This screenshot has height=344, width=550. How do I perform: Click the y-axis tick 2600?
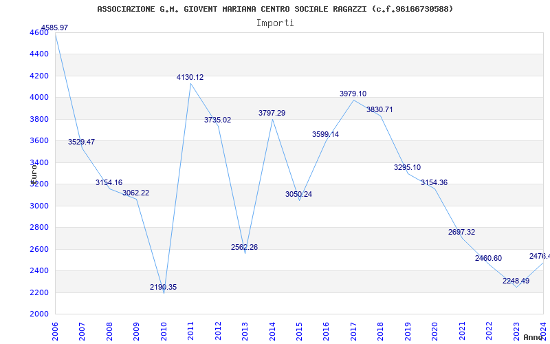[x=39, y=249]
